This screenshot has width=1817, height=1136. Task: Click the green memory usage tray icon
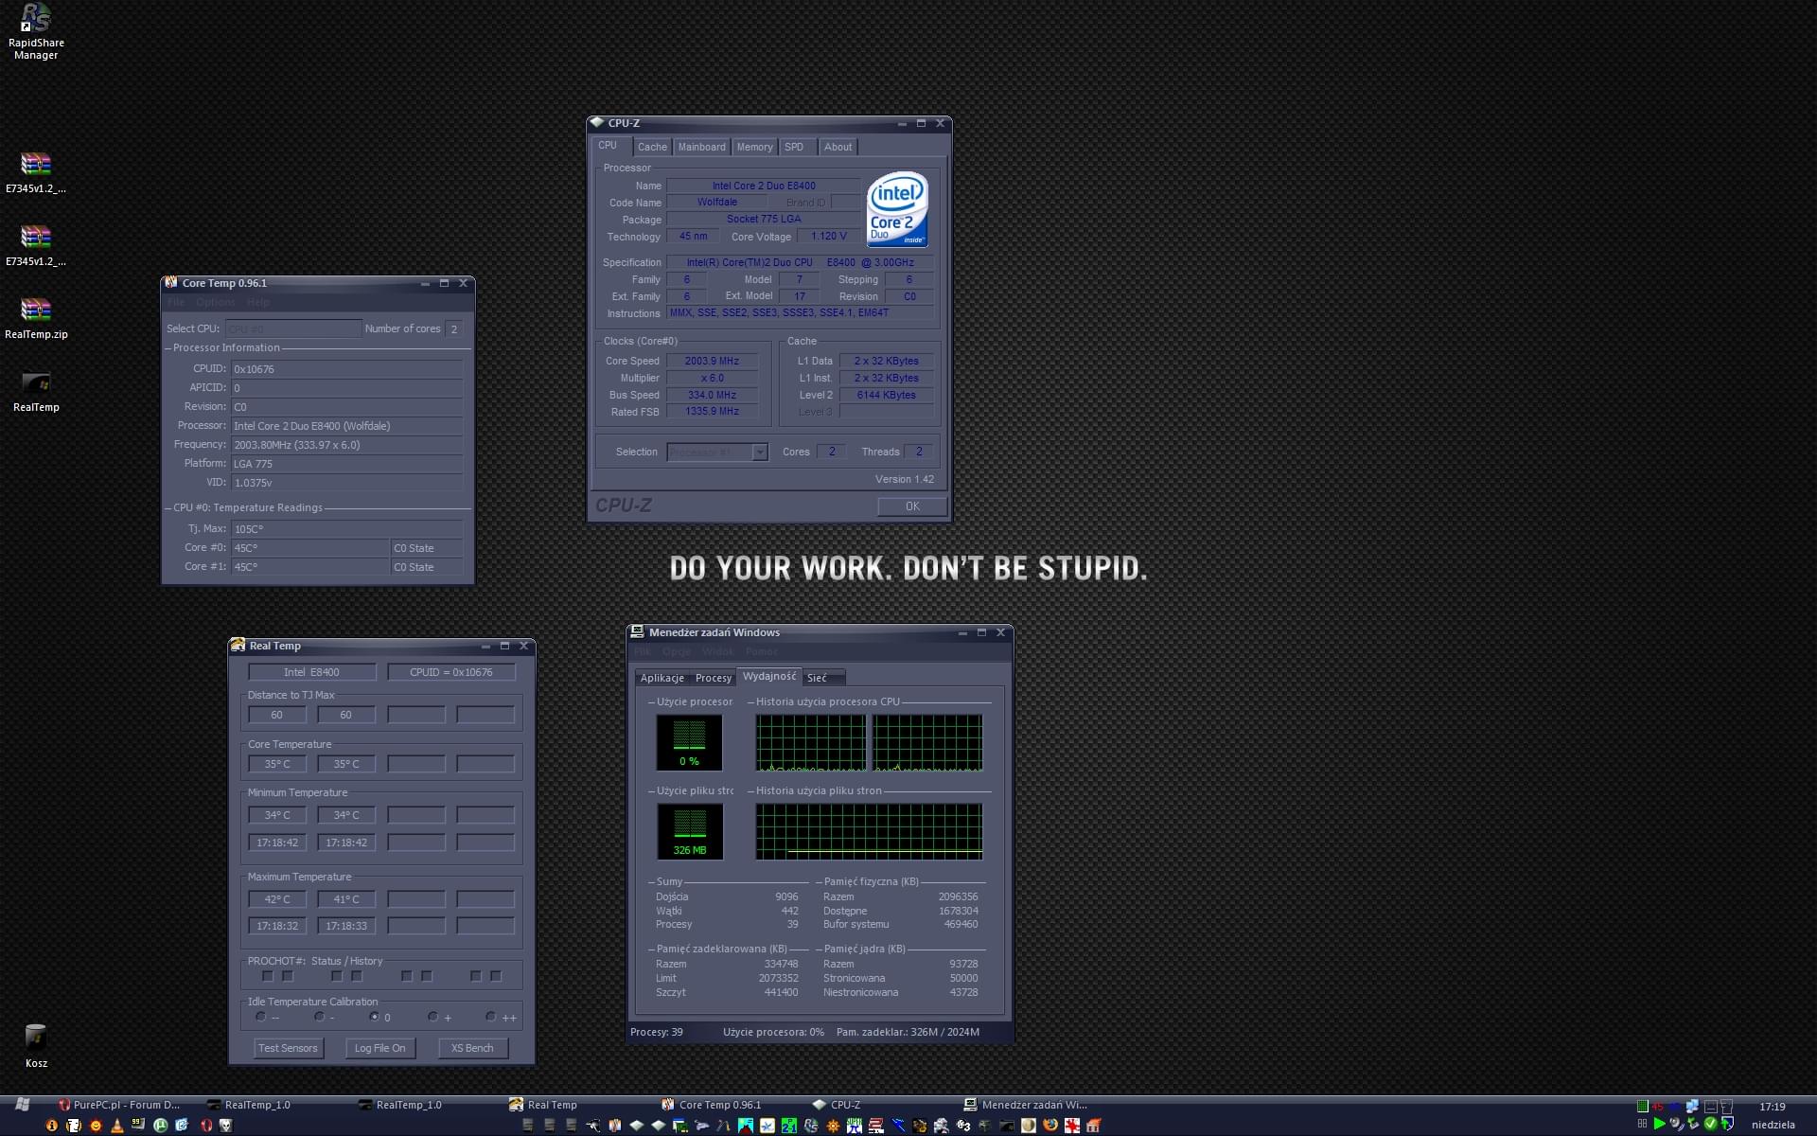[1643, 1106]
